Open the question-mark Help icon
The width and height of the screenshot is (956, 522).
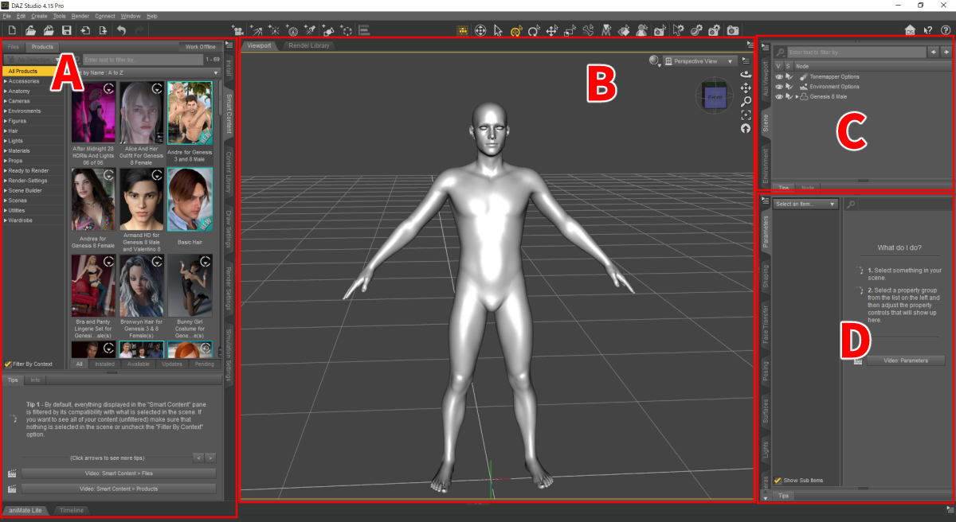pyautogui.click(x=946, y=30)
